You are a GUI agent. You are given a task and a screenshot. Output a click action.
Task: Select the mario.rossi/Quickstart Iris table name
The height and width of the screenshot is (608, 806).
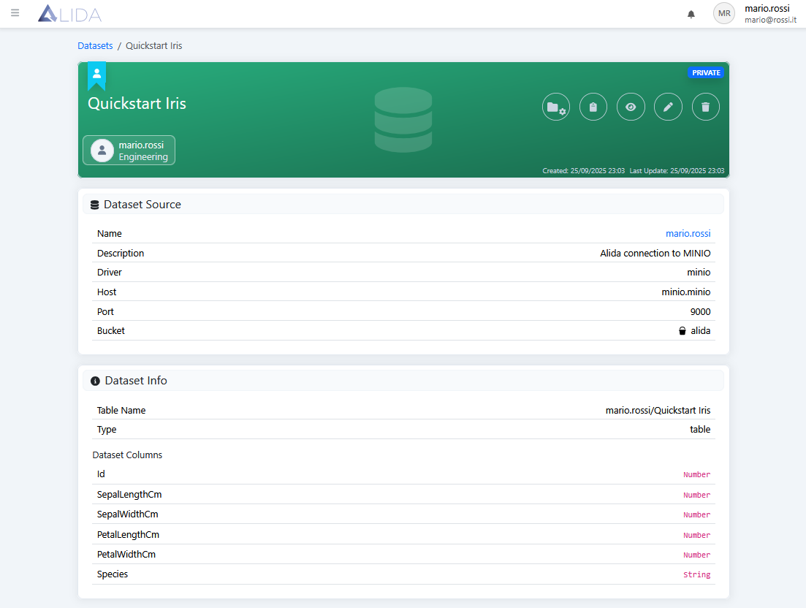pyautogui.click(x=658, y=411)
